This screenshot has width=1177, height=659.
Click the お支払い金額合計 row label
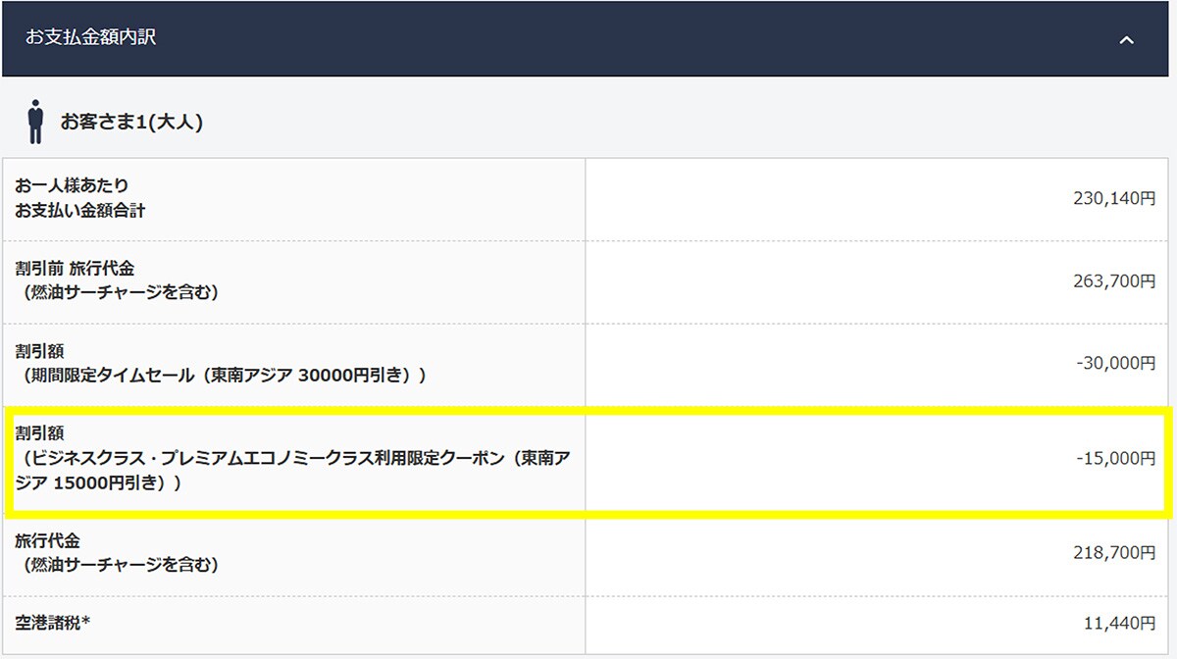coord(79,210)
